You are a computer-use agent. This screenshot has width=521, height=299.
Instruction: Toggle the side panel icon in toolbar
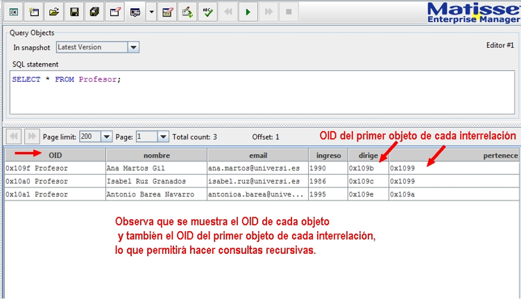pyautogui.click(x=14, y=12)
